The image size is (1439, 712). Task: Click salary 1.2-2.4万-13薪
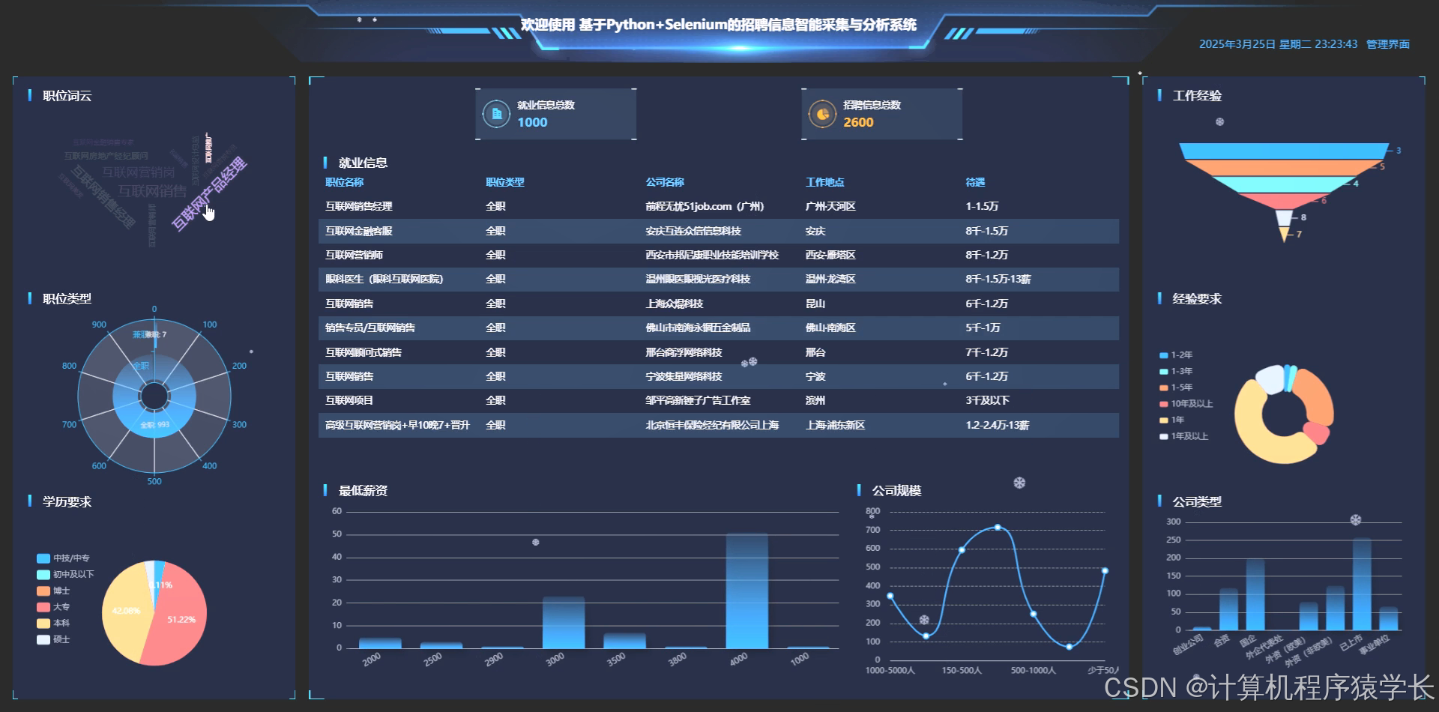pyautogui.click(x=997, y=425)
